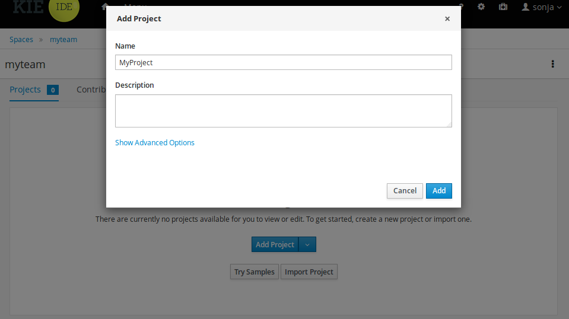Show Advanced Options in the dialog
Image resolution: width=569 pixels, height=319 pixels.
click(x=155, y=142)
